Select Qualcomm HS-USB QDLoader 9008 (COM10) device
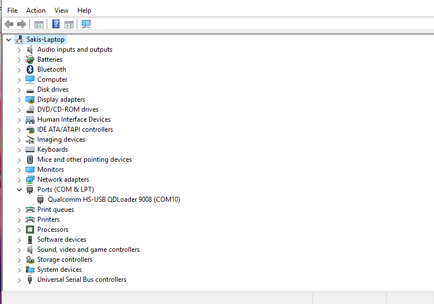 click(x=114, y=200)
